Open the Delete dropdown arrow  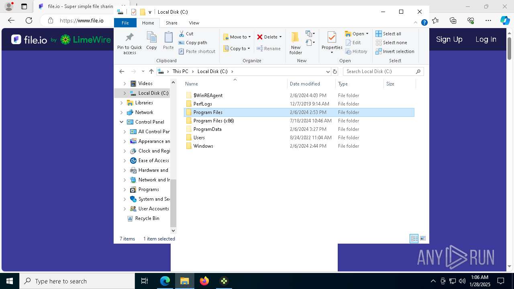click(280, 37)
